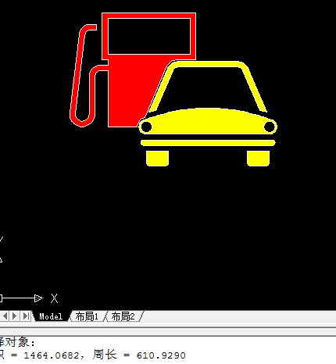Switch to the Model tab
Screen dimensions: 336x364
(51, 316)
